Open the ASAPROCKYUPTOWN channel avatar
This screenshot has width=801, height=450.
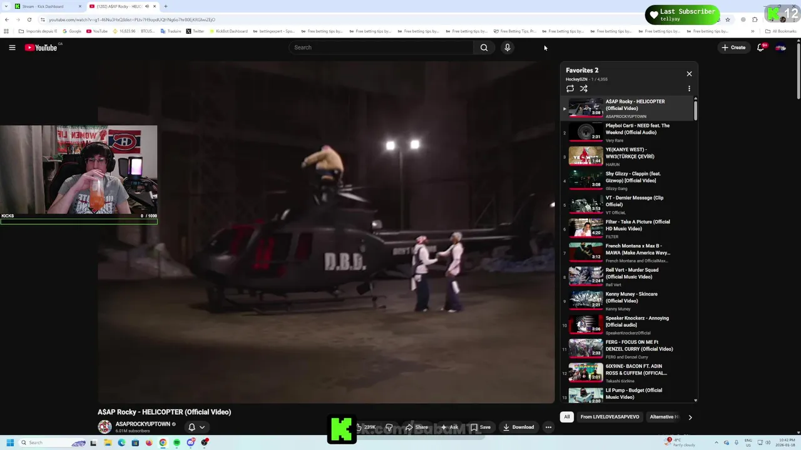pyautogui.click(x=105, y=427)
